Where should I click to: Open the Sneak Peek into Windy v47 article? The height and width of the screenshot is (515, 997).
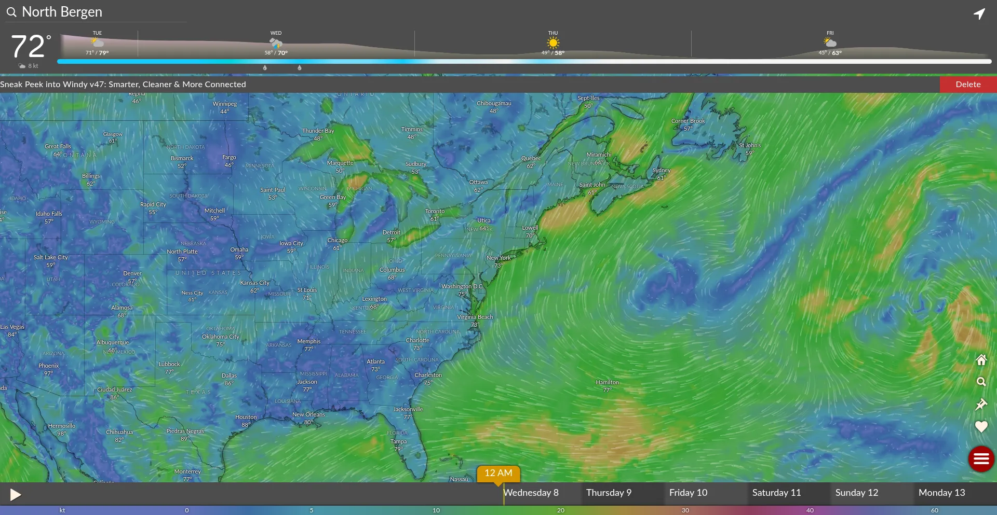(123, 85)
